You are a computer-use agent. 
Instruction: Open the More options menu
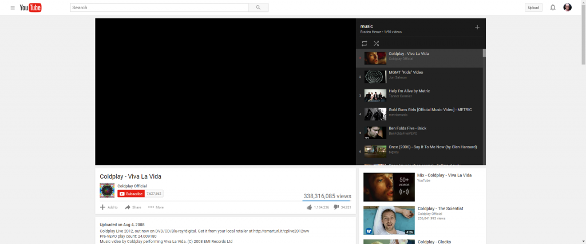coord(156,207)
